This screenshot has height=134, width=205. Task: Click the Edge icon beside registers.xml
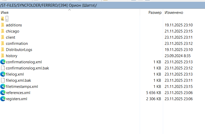coord(3,99)
